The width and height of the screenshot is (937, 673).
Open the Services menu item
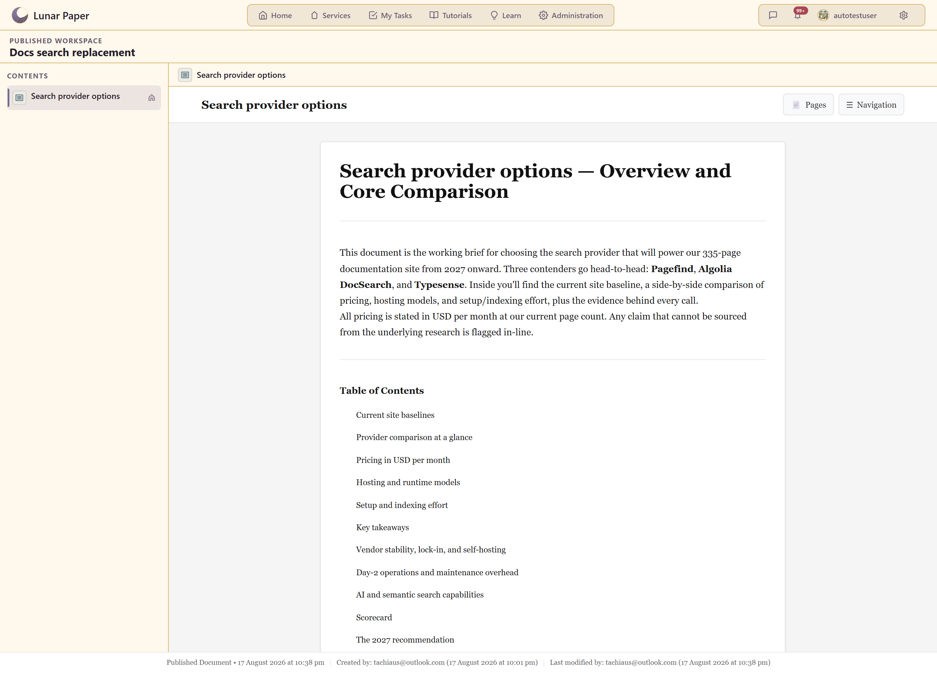tap(331, 15)
